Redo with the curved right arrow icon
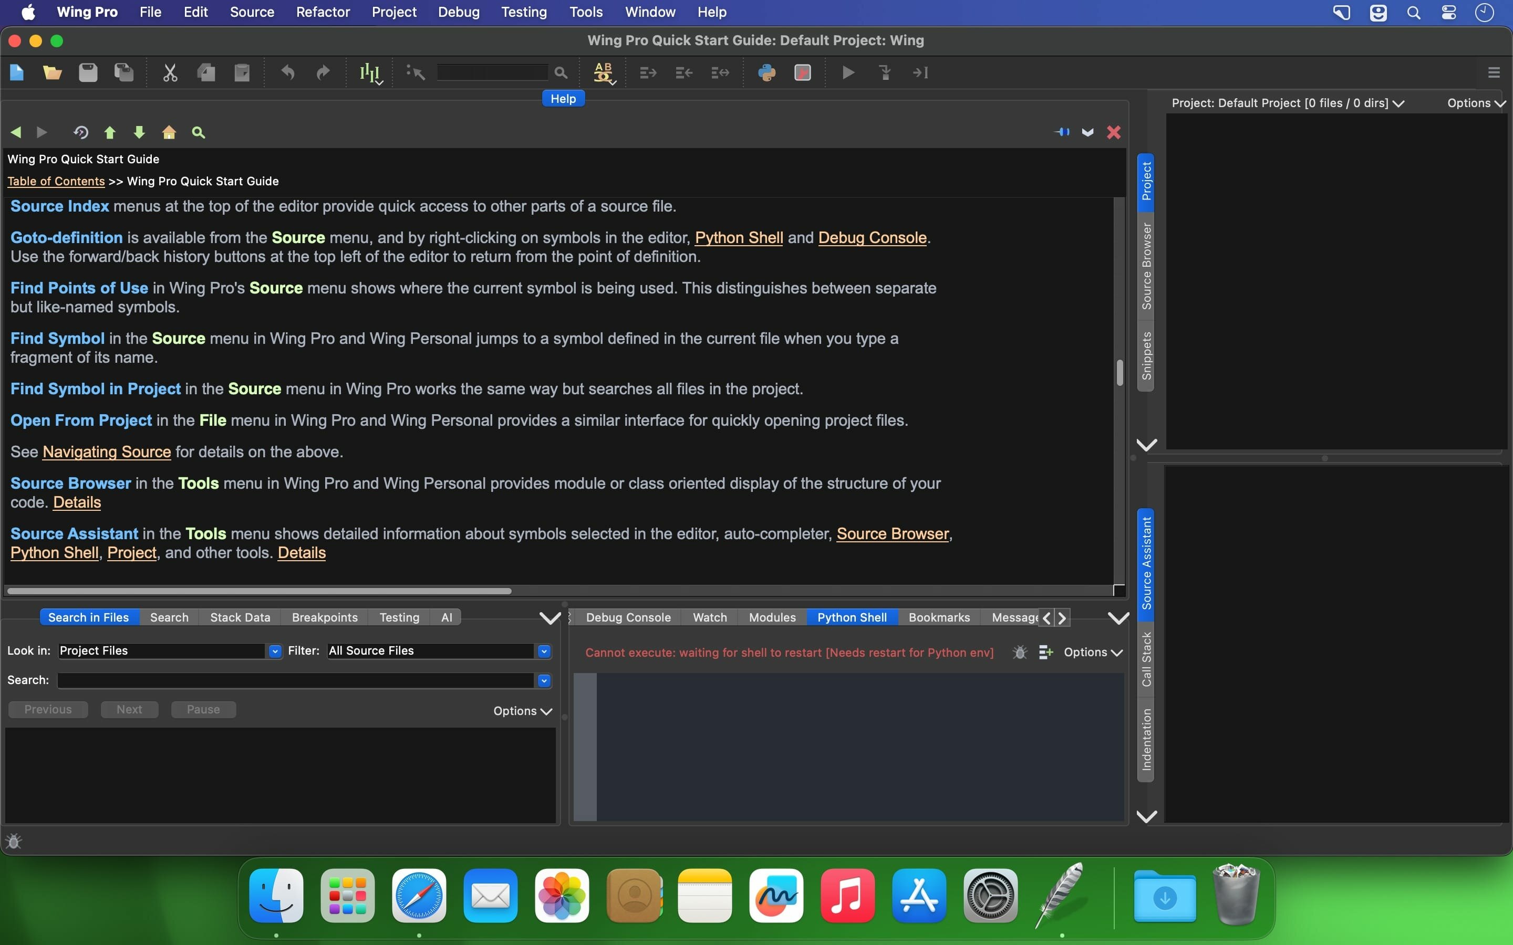Screen dimensions: 1513x945 [323, 72]
